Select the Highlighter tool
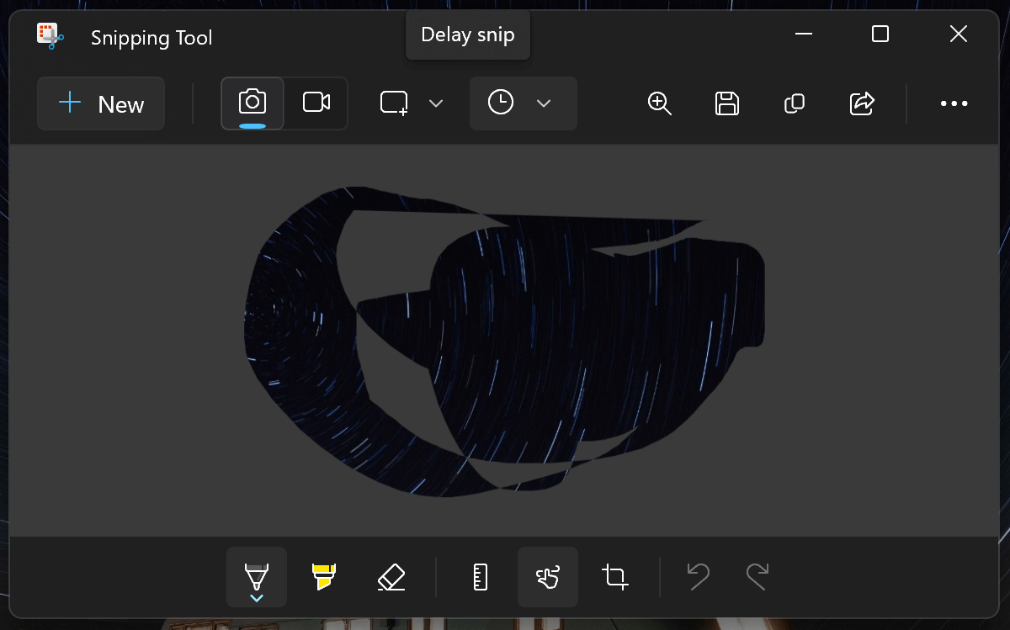The image size is (1010, 630). click(x=322, y=577)
